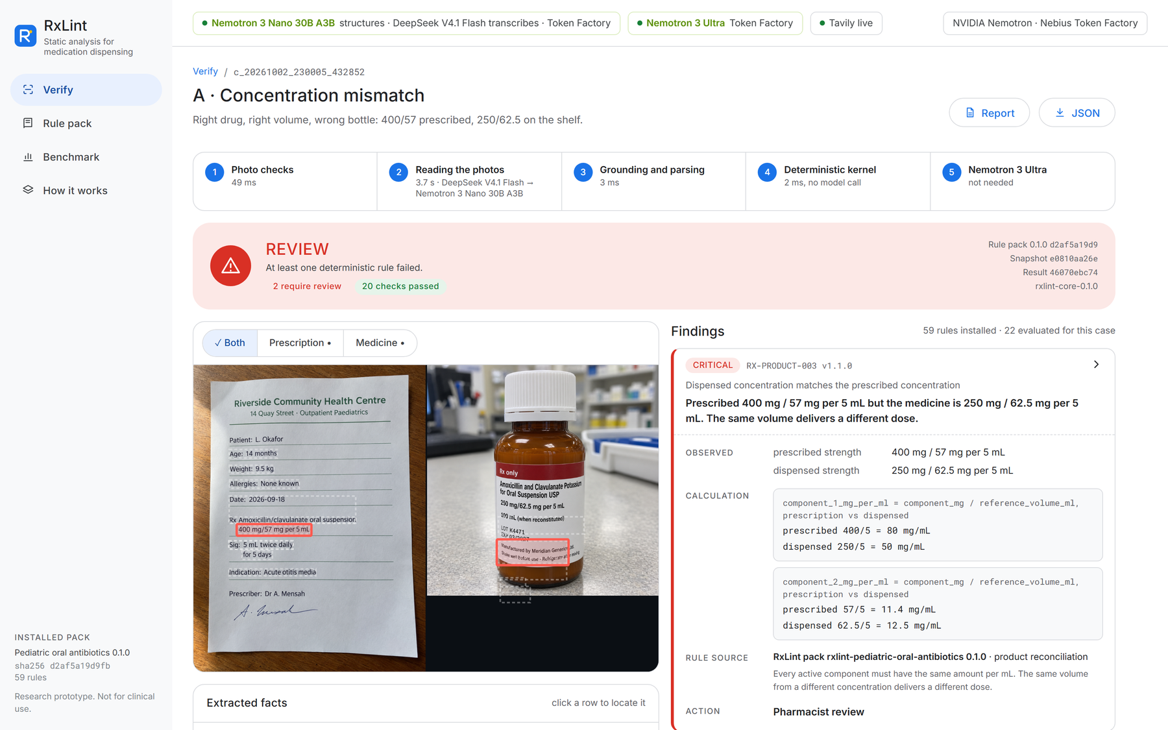Image resolution: width=1168 pixels, height=730 pixels.
Task: Click the 2 require review badge
Action: pos(307,286)
